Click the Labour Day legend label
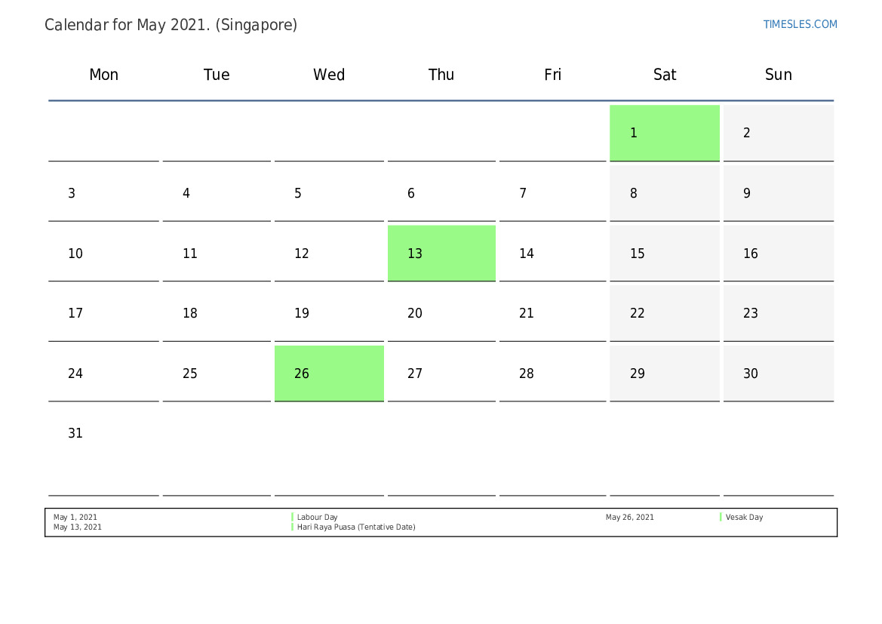882x624 pixels. (317, 518)
